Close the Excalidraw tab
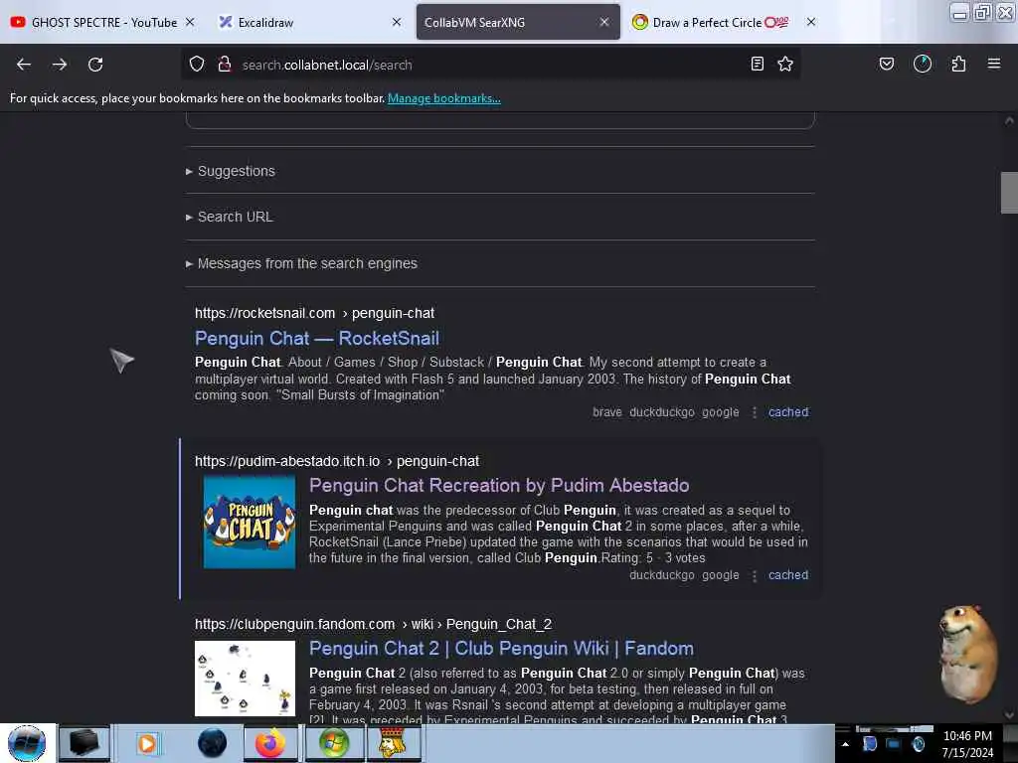1018x763 pixels. (x=397, y=22)
